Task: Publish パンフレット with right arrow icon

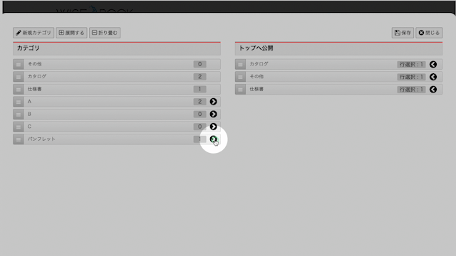Action: tap(213, 139)
